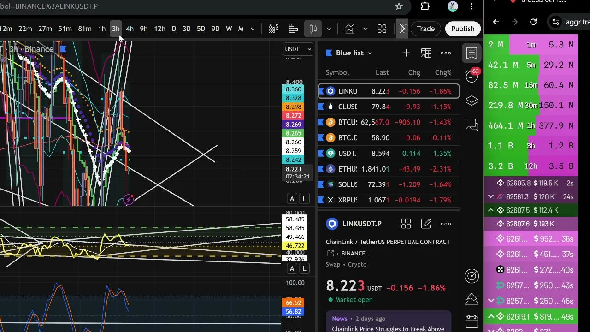Open the Indicators chart icon
The height and width of the screenshot is (332, 590).
[350, 29]
